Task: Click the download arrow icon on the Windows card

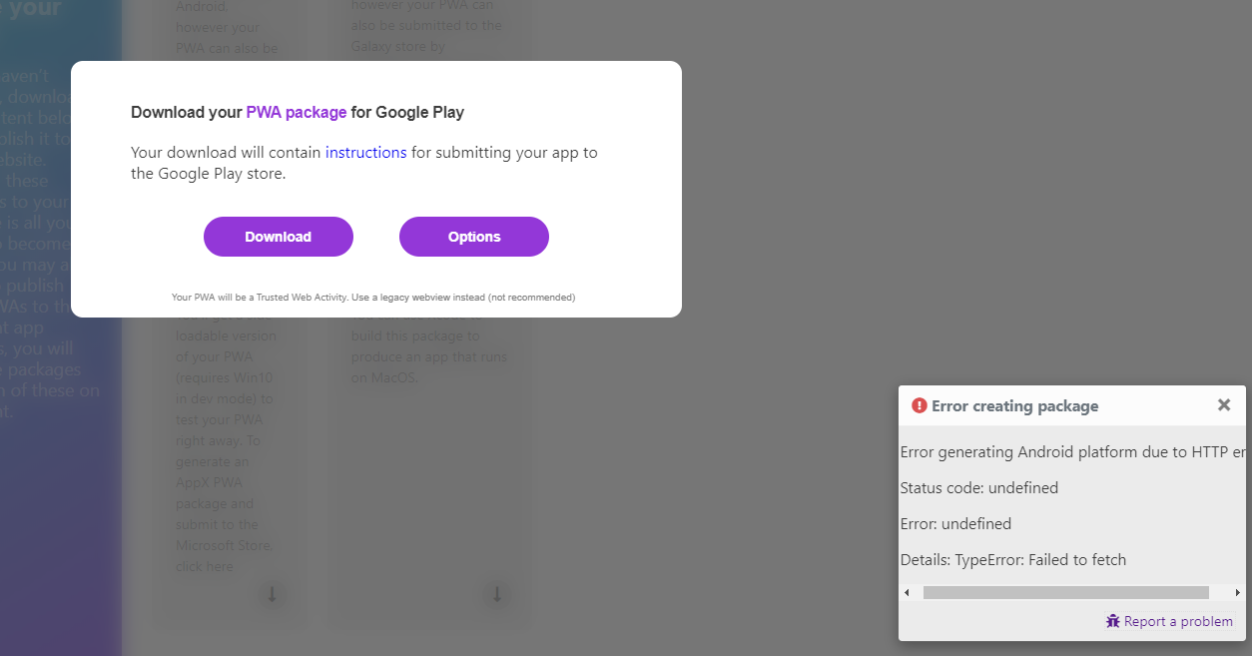Action: pos(273,594)
